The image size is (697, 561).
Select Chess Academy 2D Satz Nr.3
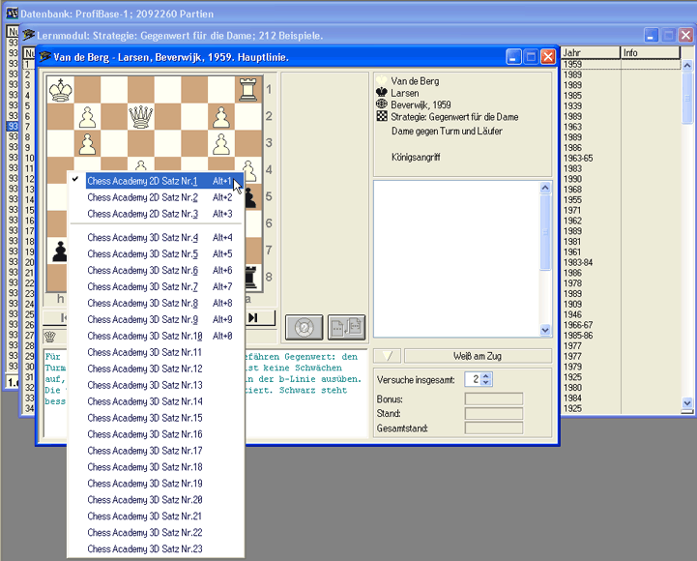point(157,214)
